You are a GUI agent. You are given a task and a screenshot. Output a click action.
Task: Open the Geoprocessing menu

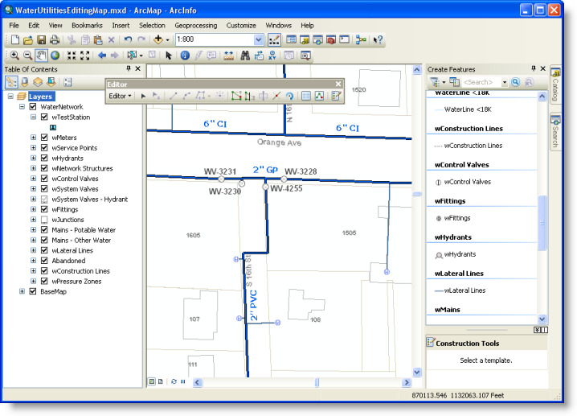pos(196,25)
